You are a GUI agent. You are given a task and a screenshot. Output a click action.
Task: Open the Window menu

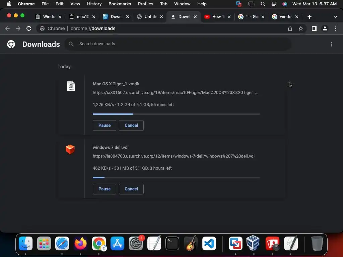(182, 4)
